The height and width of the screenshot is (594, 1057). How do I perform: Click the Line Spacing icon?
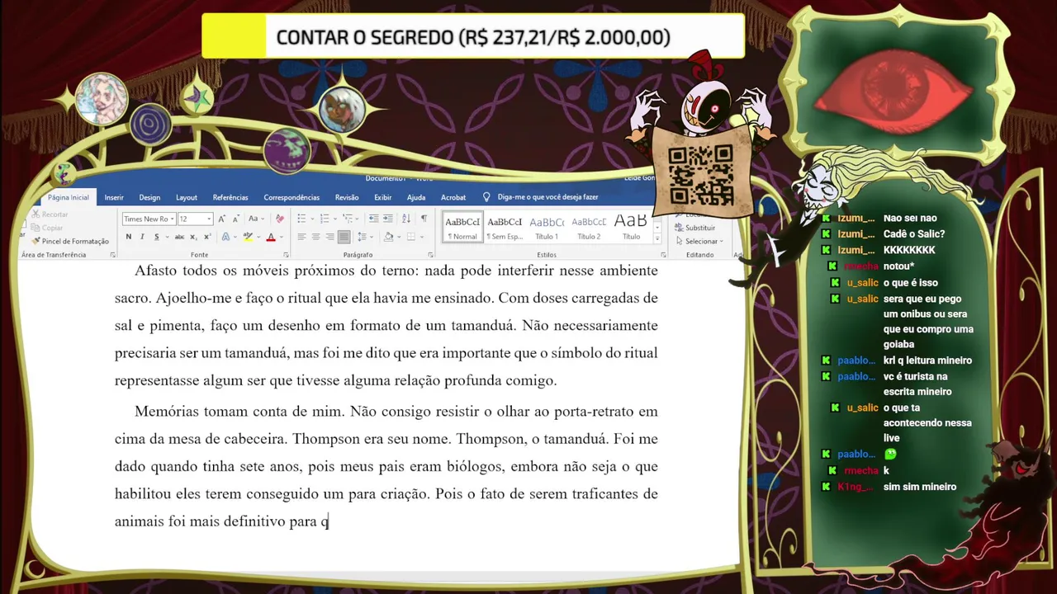point(362,237)
